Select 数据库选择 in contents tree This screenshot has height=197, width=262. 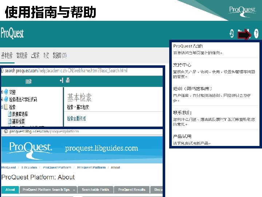[x=20, y=114]
